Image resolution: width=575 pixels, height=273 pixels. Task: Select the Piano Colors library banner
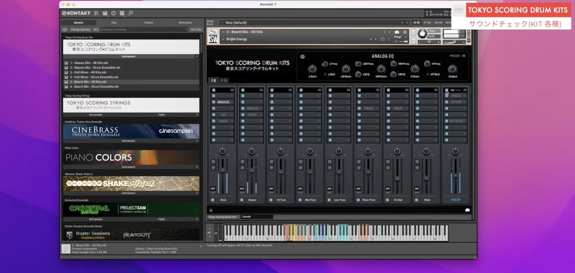pyautogui.click(x=131, y=157)
